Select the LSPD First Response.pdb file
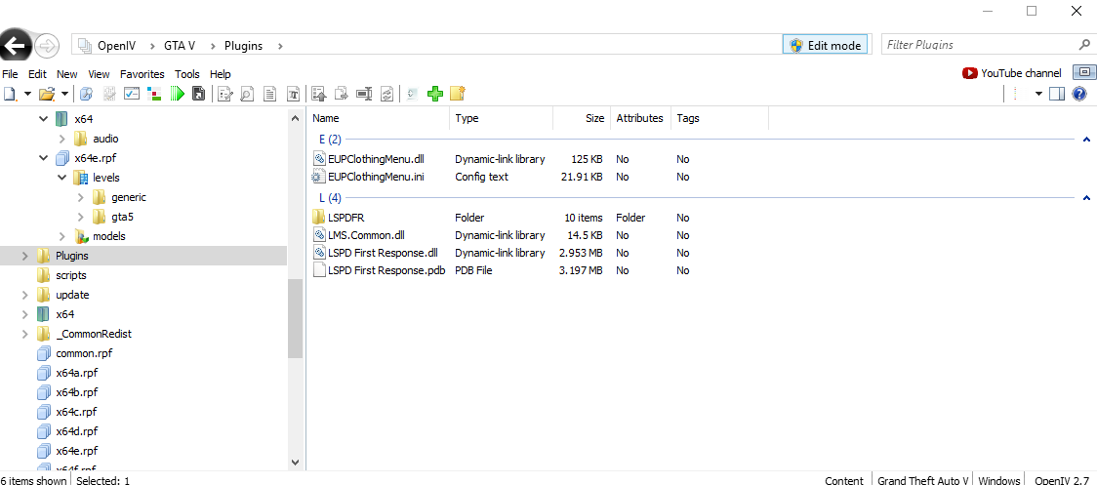The image size is (1097, 485). coord(386,270)
